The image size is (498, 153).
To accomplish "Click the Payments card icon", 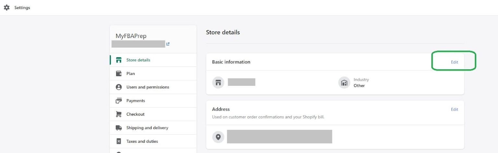I will (119, 101).
